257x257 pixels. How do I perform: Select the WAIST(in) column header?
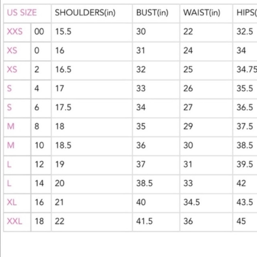click(201, 13)
